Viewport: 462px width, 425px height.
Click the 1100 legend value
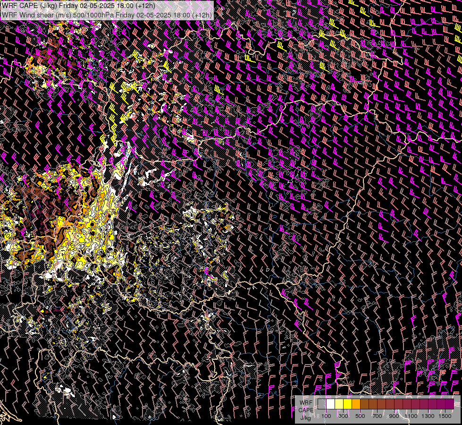pyautogui.click(x=411, y=416)
